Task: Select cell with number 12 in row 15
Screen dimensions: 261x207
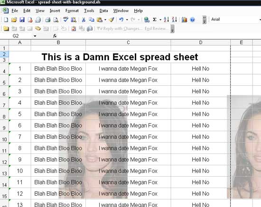Action: (x=20, y=194)
